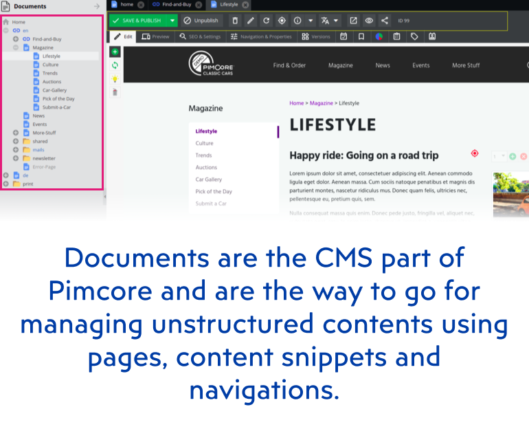
Task: Click the green plus add-block icon
Action: pos(115,52)
